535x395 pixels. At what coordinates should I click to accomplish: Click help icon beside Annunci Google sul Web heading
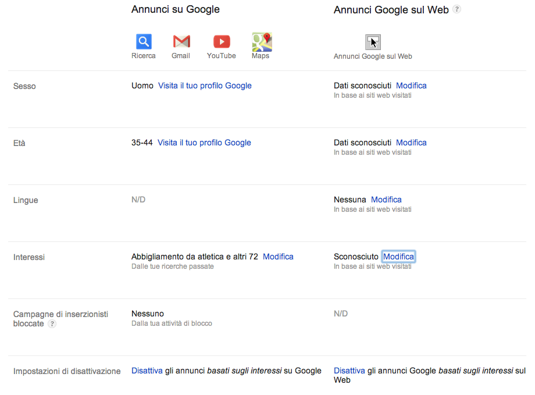pos(457,9)
